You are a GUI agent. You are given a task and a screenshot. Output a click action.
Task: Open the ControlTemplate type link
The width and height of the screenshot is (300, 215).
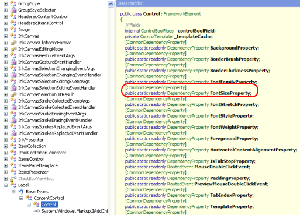point(156,37)
